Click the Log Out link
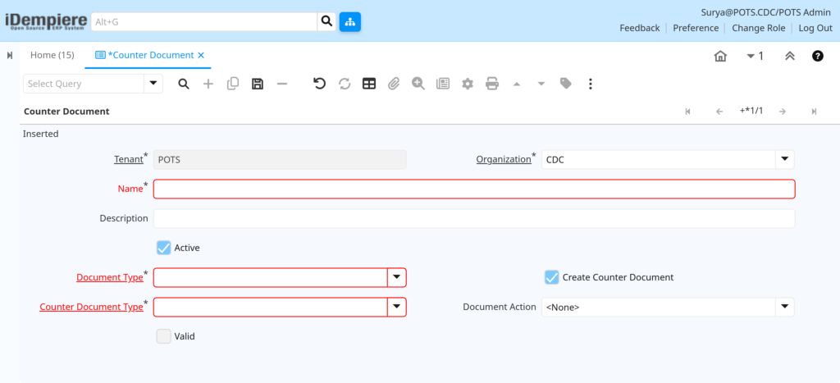Image resolution: width=840 pixels, height=383 pixels. point(815,28)
